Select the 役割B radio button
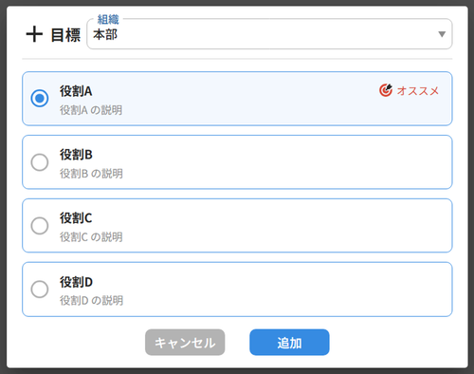This screenshot has height=374, width=474. point(40,162)
